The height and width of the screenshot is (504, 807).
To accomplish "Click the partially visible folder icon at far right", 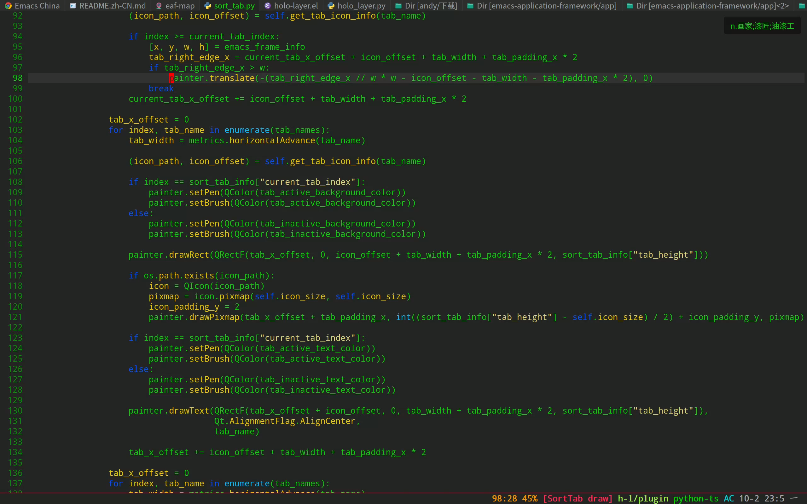I will coord(802,6).
